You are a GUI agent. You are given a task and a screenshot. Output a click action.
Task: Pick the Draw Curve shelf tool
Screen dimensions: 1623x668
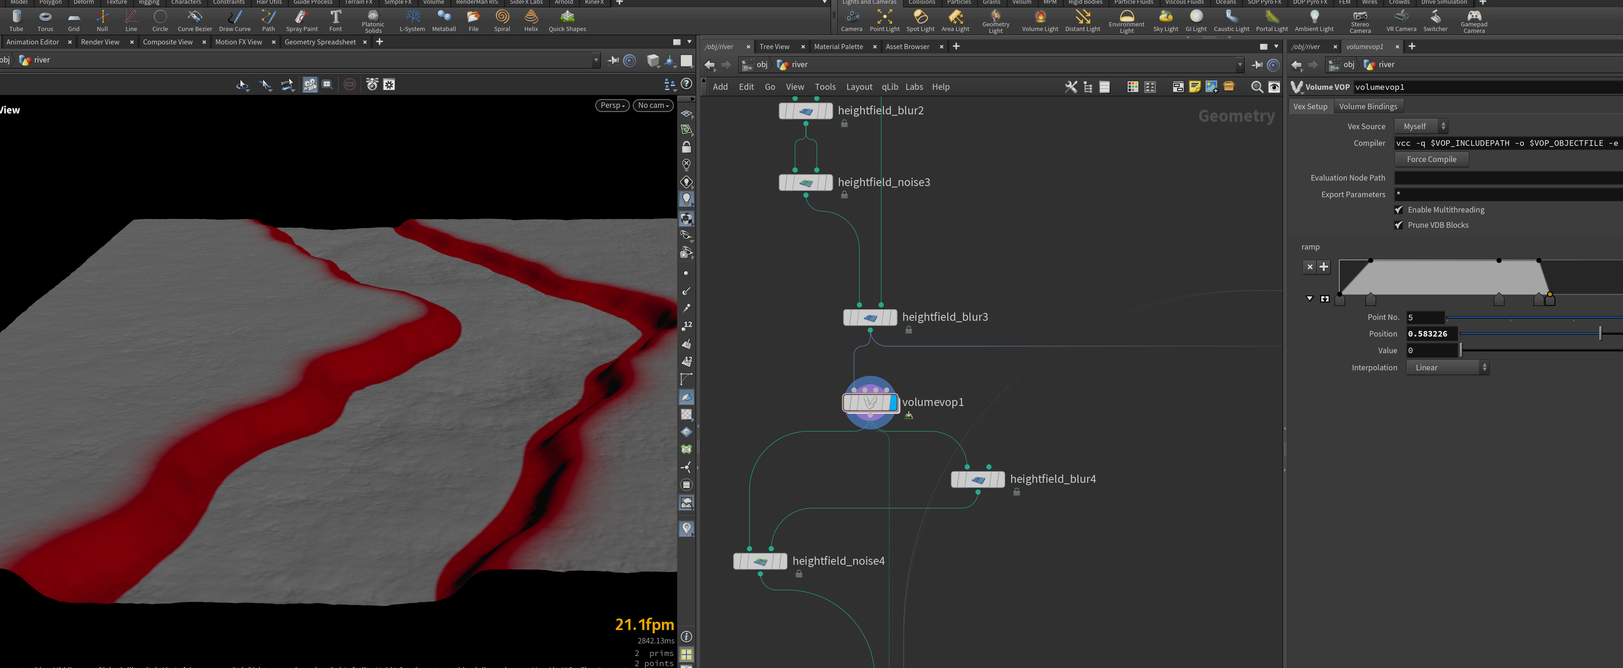point(234,21)
